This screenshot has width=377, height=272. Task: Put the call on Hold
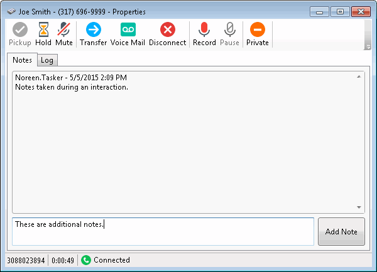43,29
